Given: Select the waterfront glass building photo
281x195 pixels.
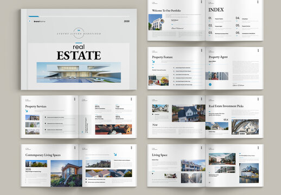Looking at the screenshot, I should tap(249, 173).
